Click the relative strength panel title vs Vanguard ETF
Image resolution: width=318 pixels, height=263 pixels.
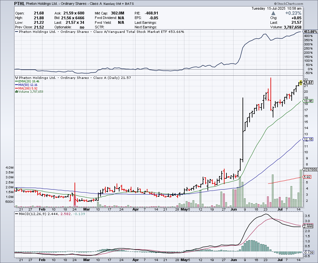tap(102, 32)
